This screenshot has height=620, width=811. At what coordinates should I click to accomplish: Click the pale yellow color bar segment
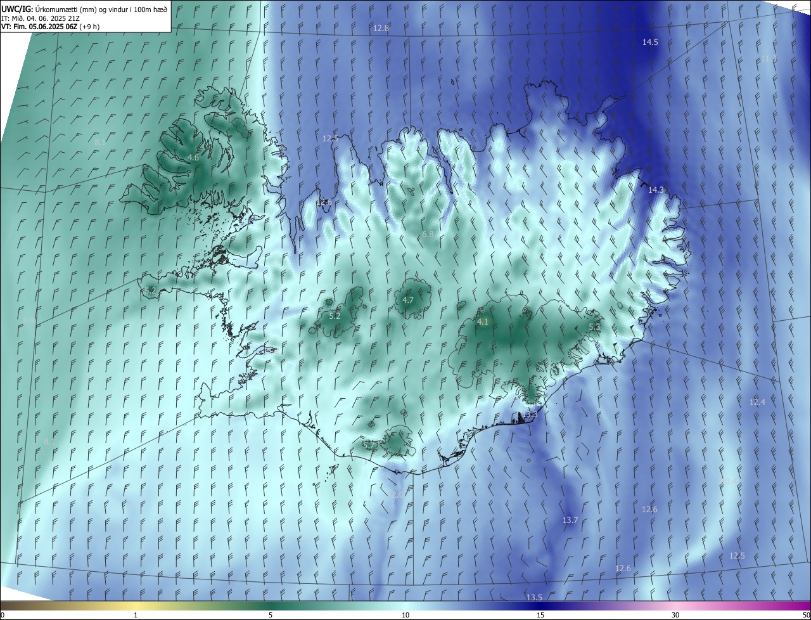click(x=136, y=606)
